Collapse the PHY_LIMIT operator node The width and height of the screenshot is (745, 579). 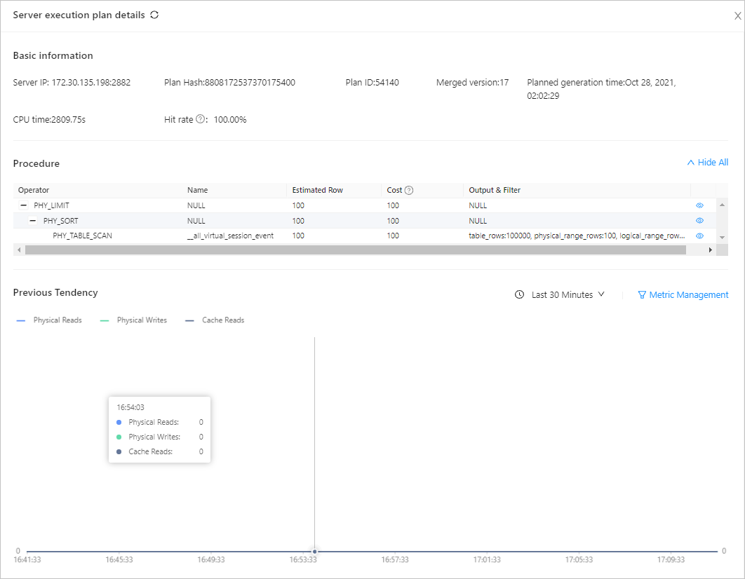pyautogui.click(x=23, y=205)
